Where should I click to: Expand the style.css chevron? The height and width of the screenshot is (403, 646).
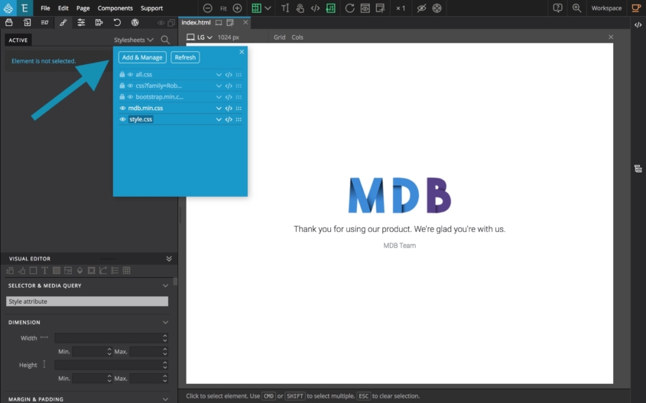219,119
